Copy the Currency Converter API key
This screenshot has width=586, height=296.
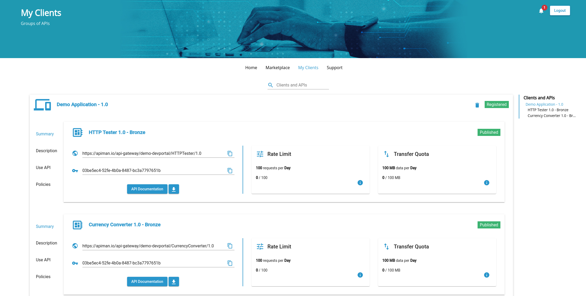pos(230,263)
